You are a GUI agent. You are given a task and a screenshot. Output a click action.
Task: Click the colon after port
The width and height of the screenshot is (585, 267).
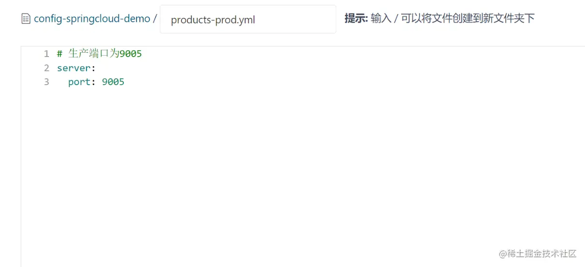pos(93,82)
